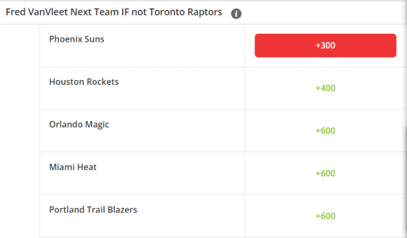Click the blank left column beside team list
Image resolution: width=407 pixels, height=238 pixels.
point(20,131)
